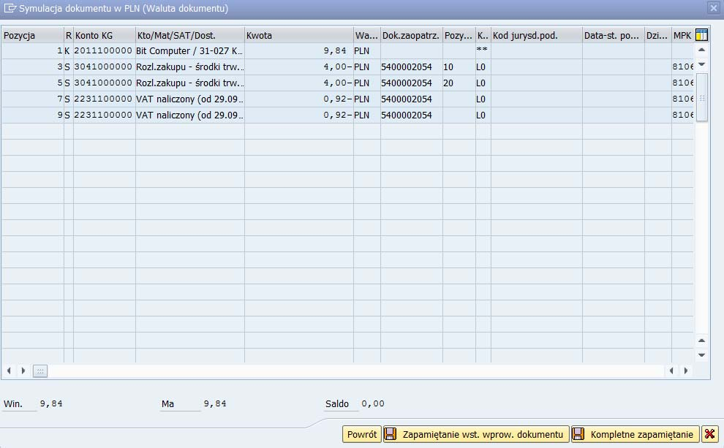The width and height of the screenshot is (724, 448).
Task: Select the Dzi... column header
Action: click(x=658, y=36)
